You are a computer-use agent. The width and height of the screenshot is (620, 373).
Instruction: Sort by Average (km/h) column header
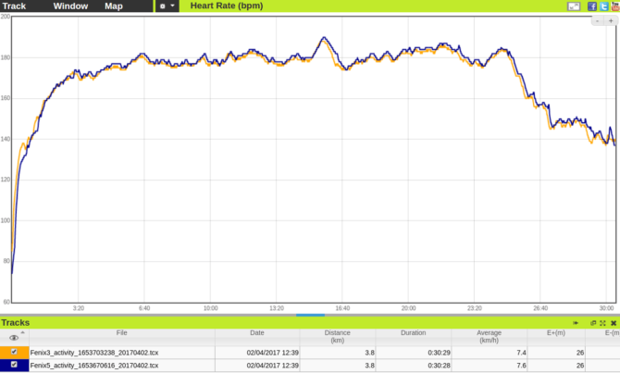pos(489,337)
